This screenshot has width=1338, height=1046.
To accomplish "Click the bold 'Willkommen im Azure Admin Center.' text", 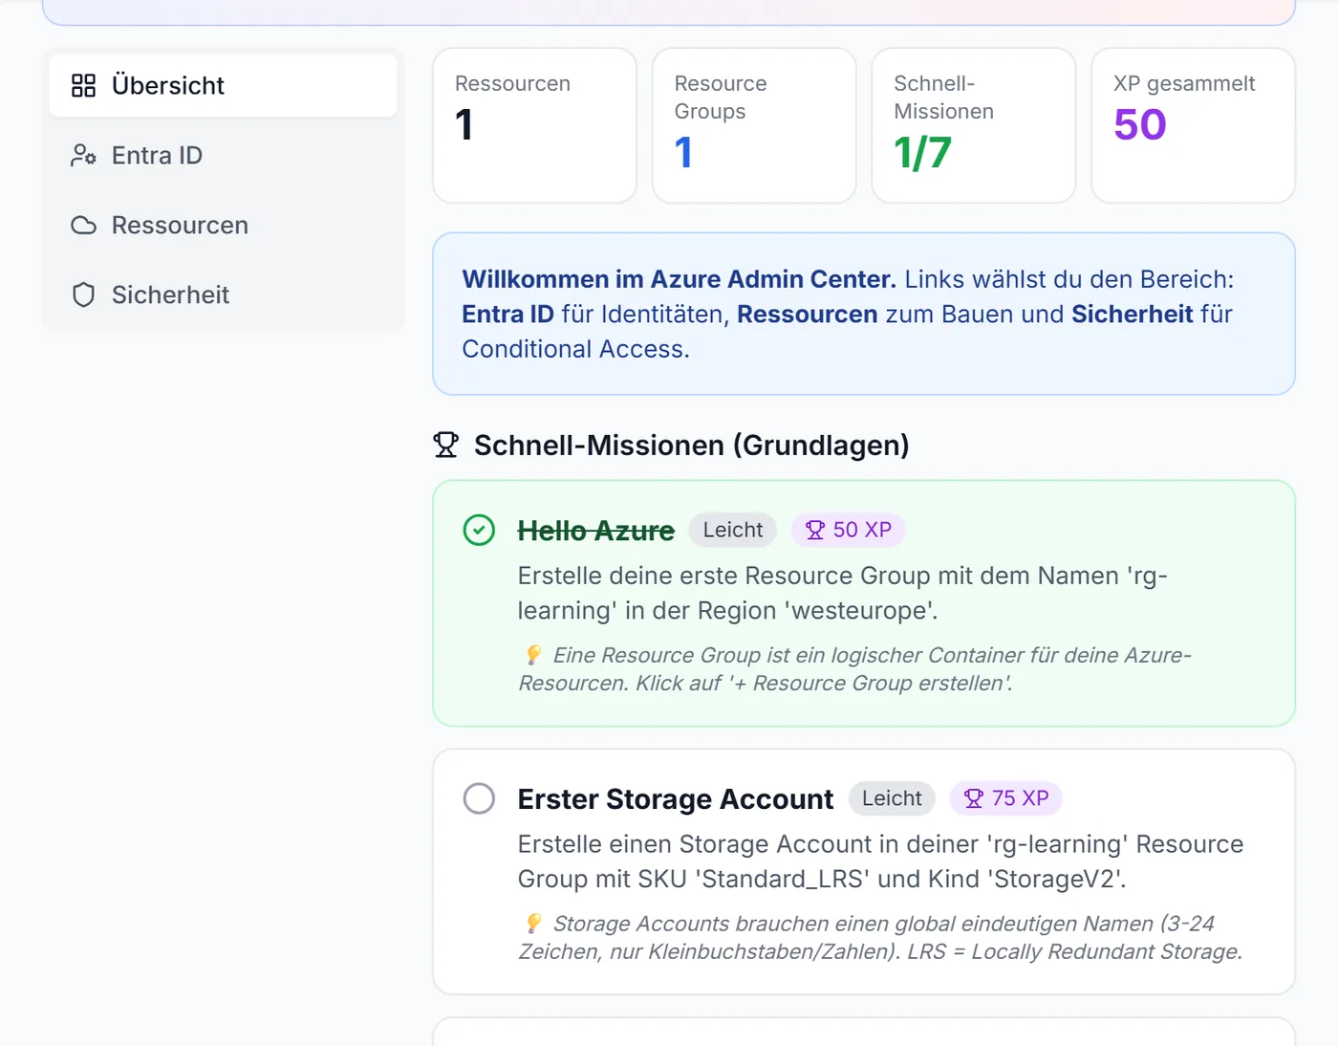I will tap(680, 279).
